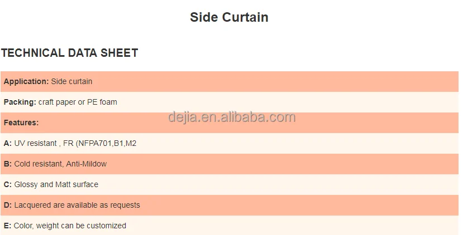The image size is (463, 235).
Task: Click the bold Application label
Action: click(26, 81)
